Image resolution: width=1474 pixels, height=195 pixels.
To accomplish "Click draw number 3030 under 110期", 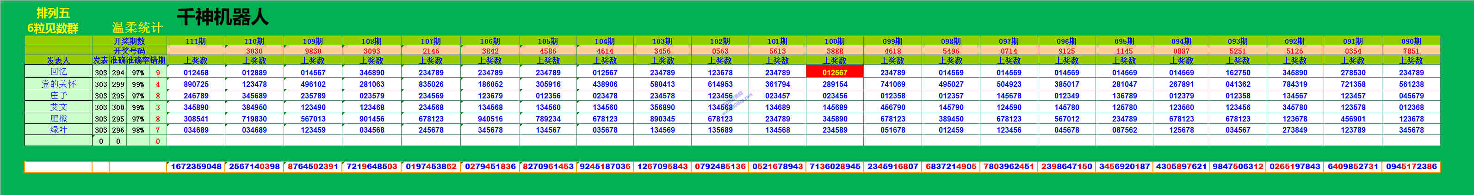I will tap(254, 51).
